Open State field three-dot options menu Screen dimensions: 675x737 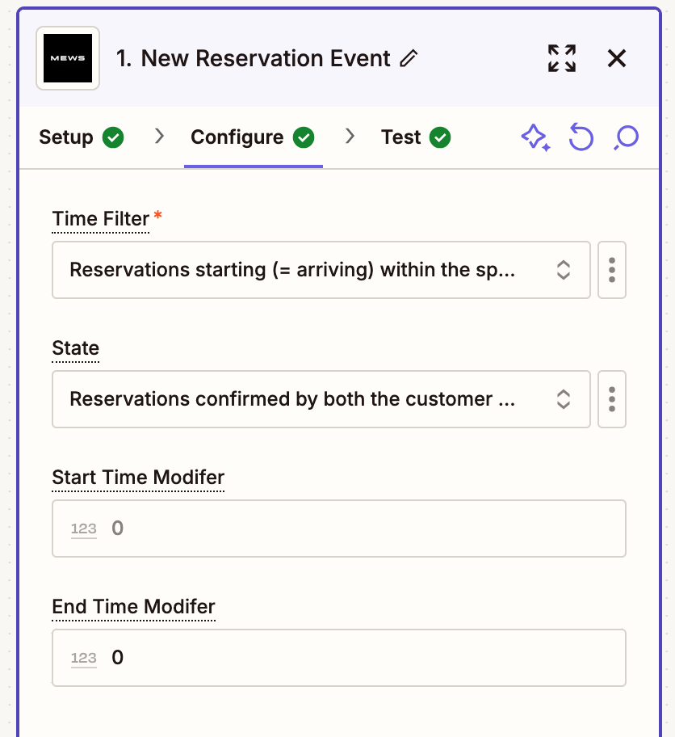pos(611,399)
